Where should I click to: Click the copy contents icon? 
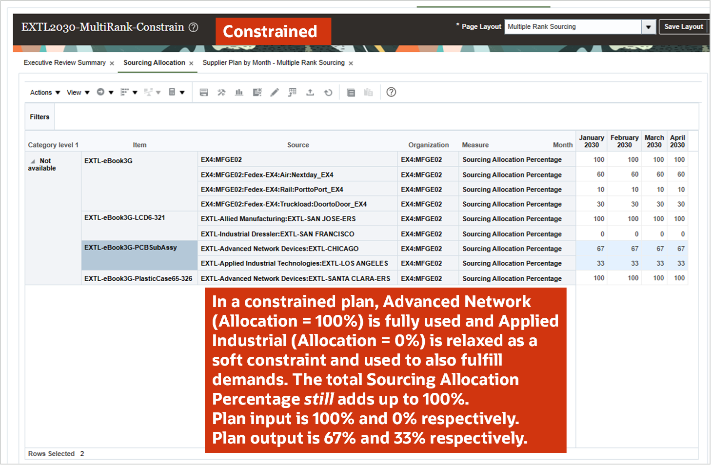point(351,92)
